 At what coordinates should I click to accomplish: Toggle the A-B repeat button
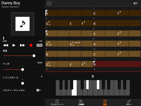coord(39,45)
